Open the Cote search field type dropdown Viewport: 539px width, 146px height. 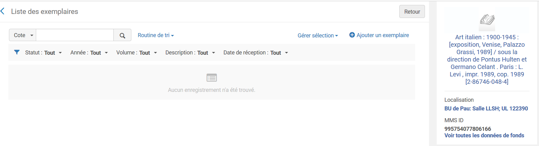pyautogui.click(x=23, y=35)
